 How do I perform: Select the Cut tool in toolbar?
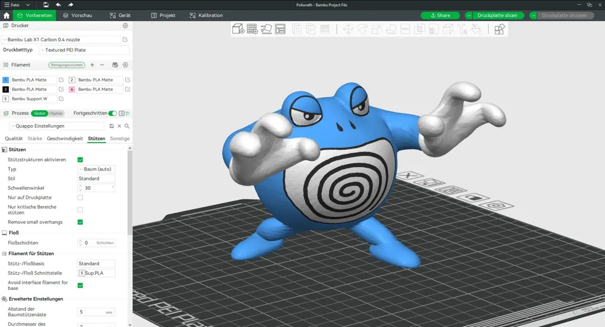(x=405, y=29)
